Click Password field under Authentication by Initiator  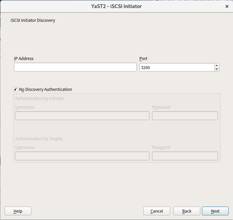pos(185,116)
